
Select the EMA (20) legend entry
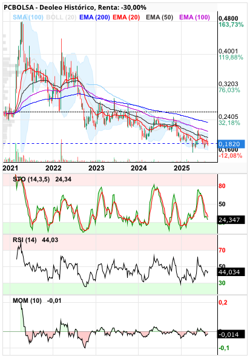[x=127, y=18]
